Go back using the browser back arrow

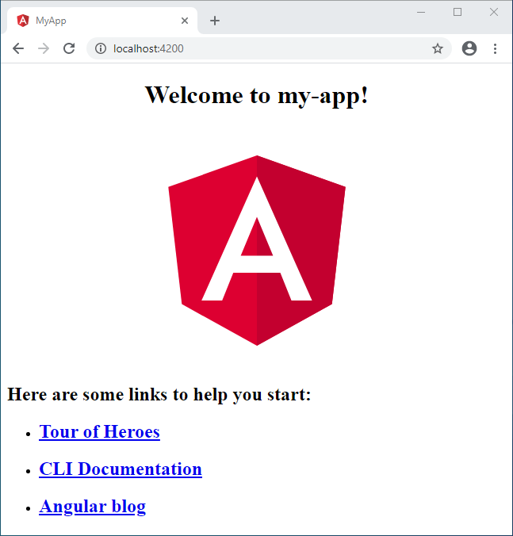[x=18, y=48]
